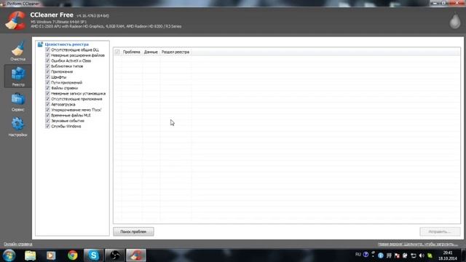This screenshot has width=466, height=262.
Task: Launch Google Chrome from taskbar
Action: point(73,255)
